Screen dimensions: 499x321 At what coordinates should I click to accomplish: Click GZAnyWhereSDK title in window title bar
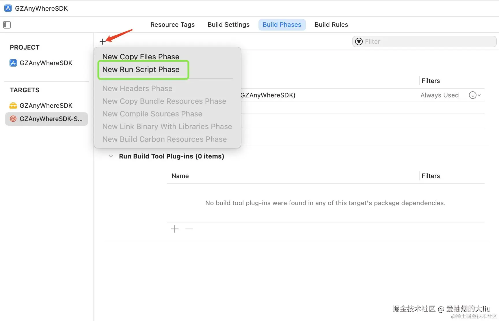tap(41, 8)
